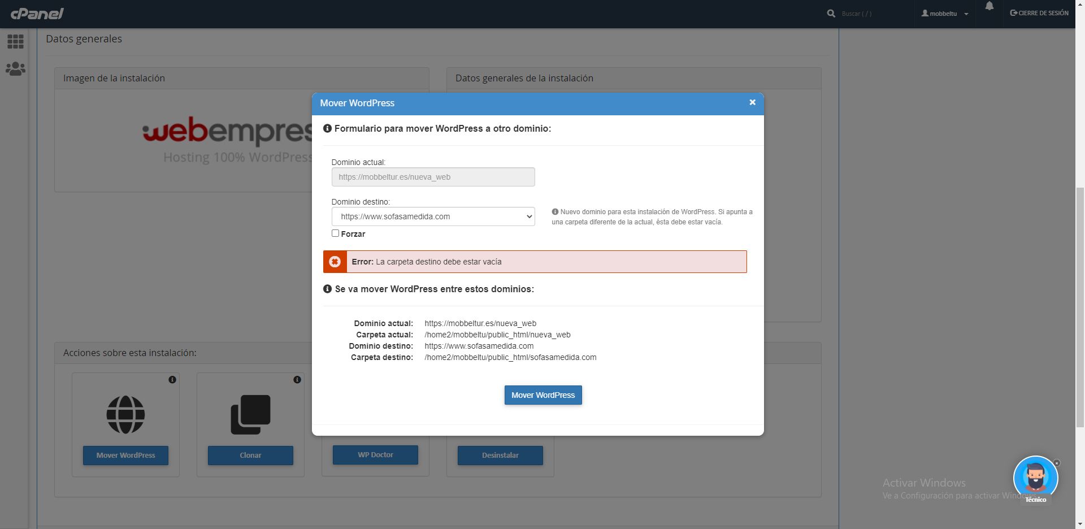The height and width of the screenshot is (529, 1085).
Task: Open the notifications bell
Action: coord(989,6)
